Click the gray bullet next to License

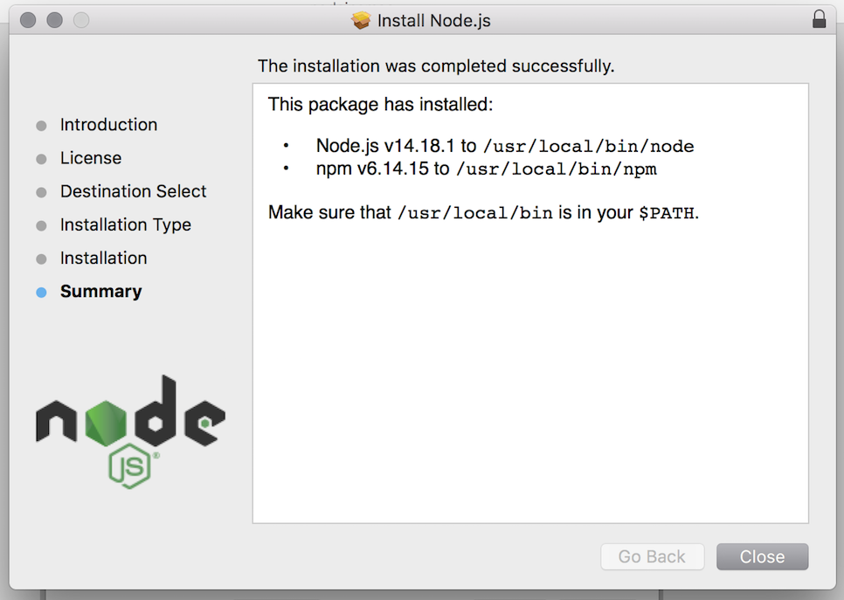coord(41,159)
